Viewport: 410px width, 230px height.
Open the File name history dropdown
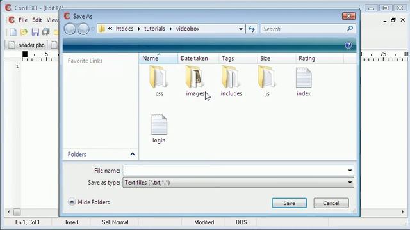pyautogui.click(x=350, y=171)
